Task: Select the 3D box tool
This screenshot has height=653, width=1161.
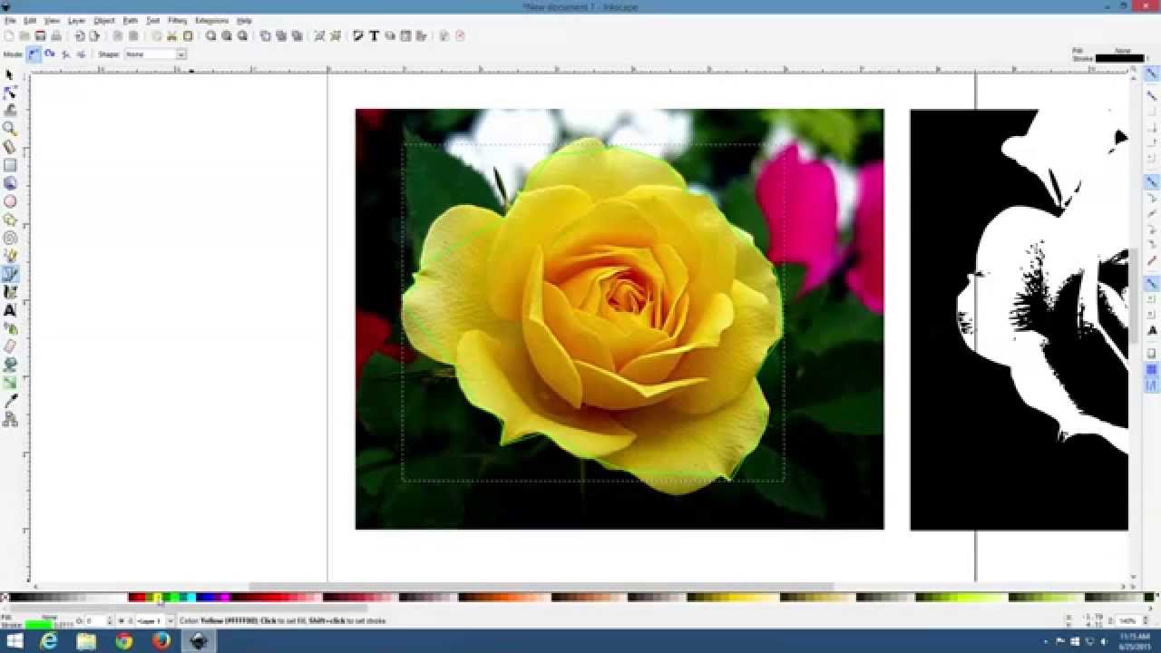Action: [x=10, y=183]
